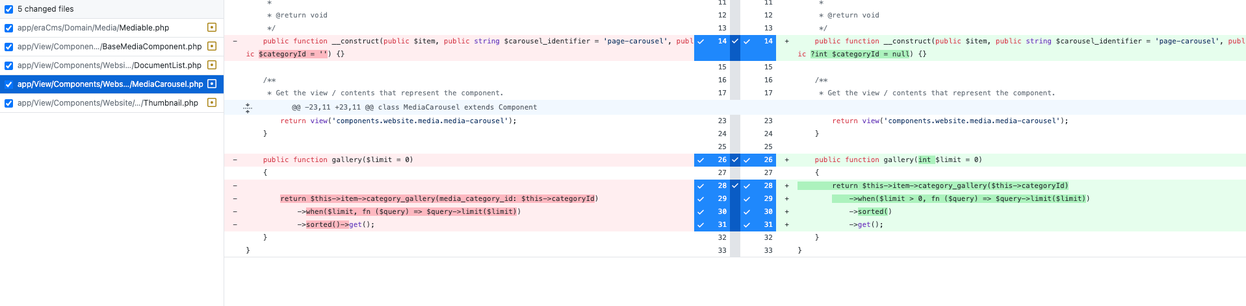Viewport: 1246px width, 306px height.
Task: Select Mediable.php in the changed files list
Action: (112, 28)
